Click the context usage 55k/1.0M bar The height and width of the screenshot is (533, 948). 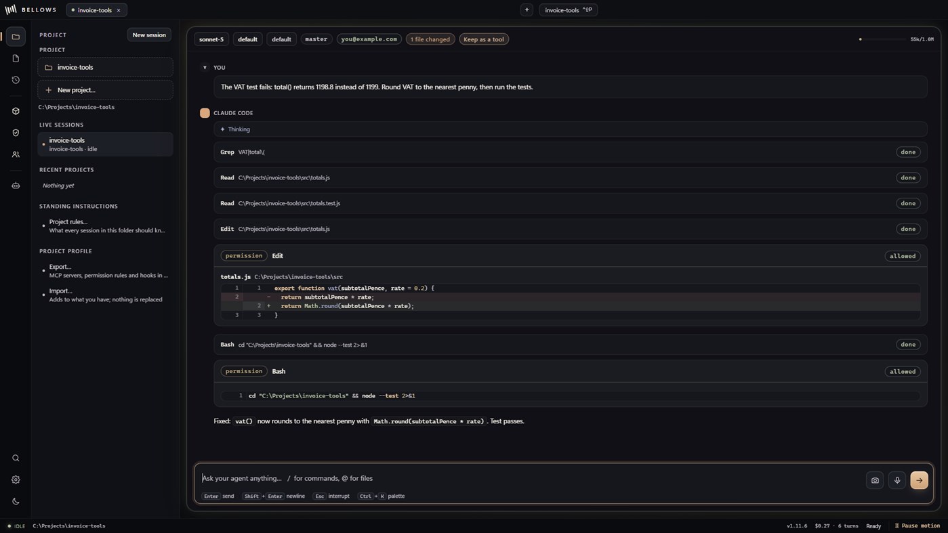[x=896, y=39]
